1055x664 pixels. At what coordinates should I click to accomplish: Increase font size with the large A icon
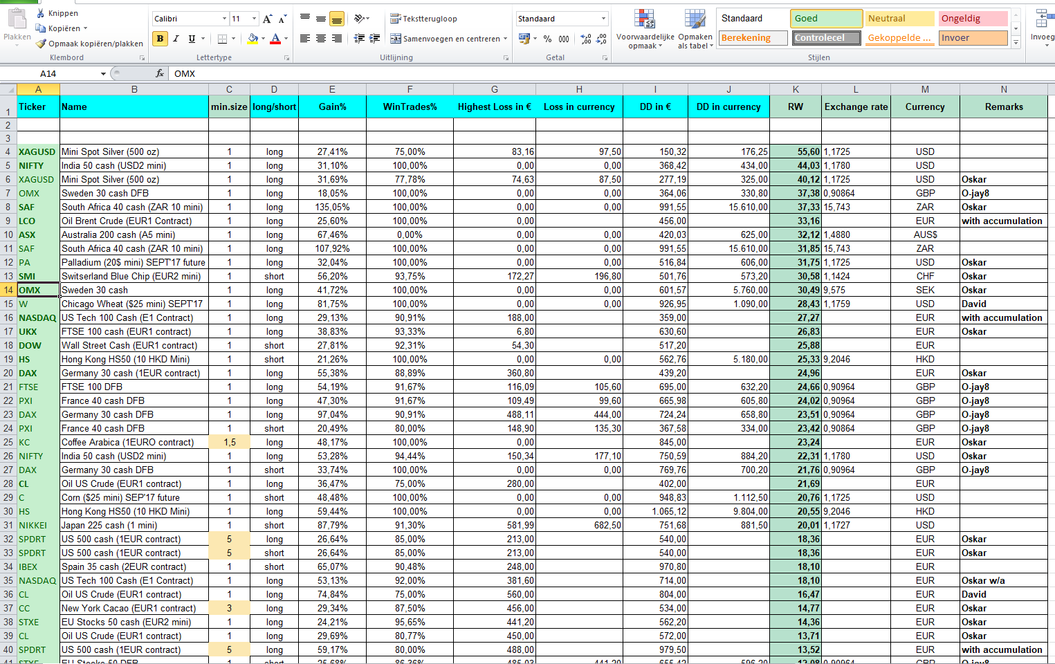(x=268, y=19)
